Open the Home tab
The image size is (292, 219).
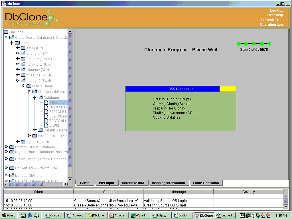[84, 183]
